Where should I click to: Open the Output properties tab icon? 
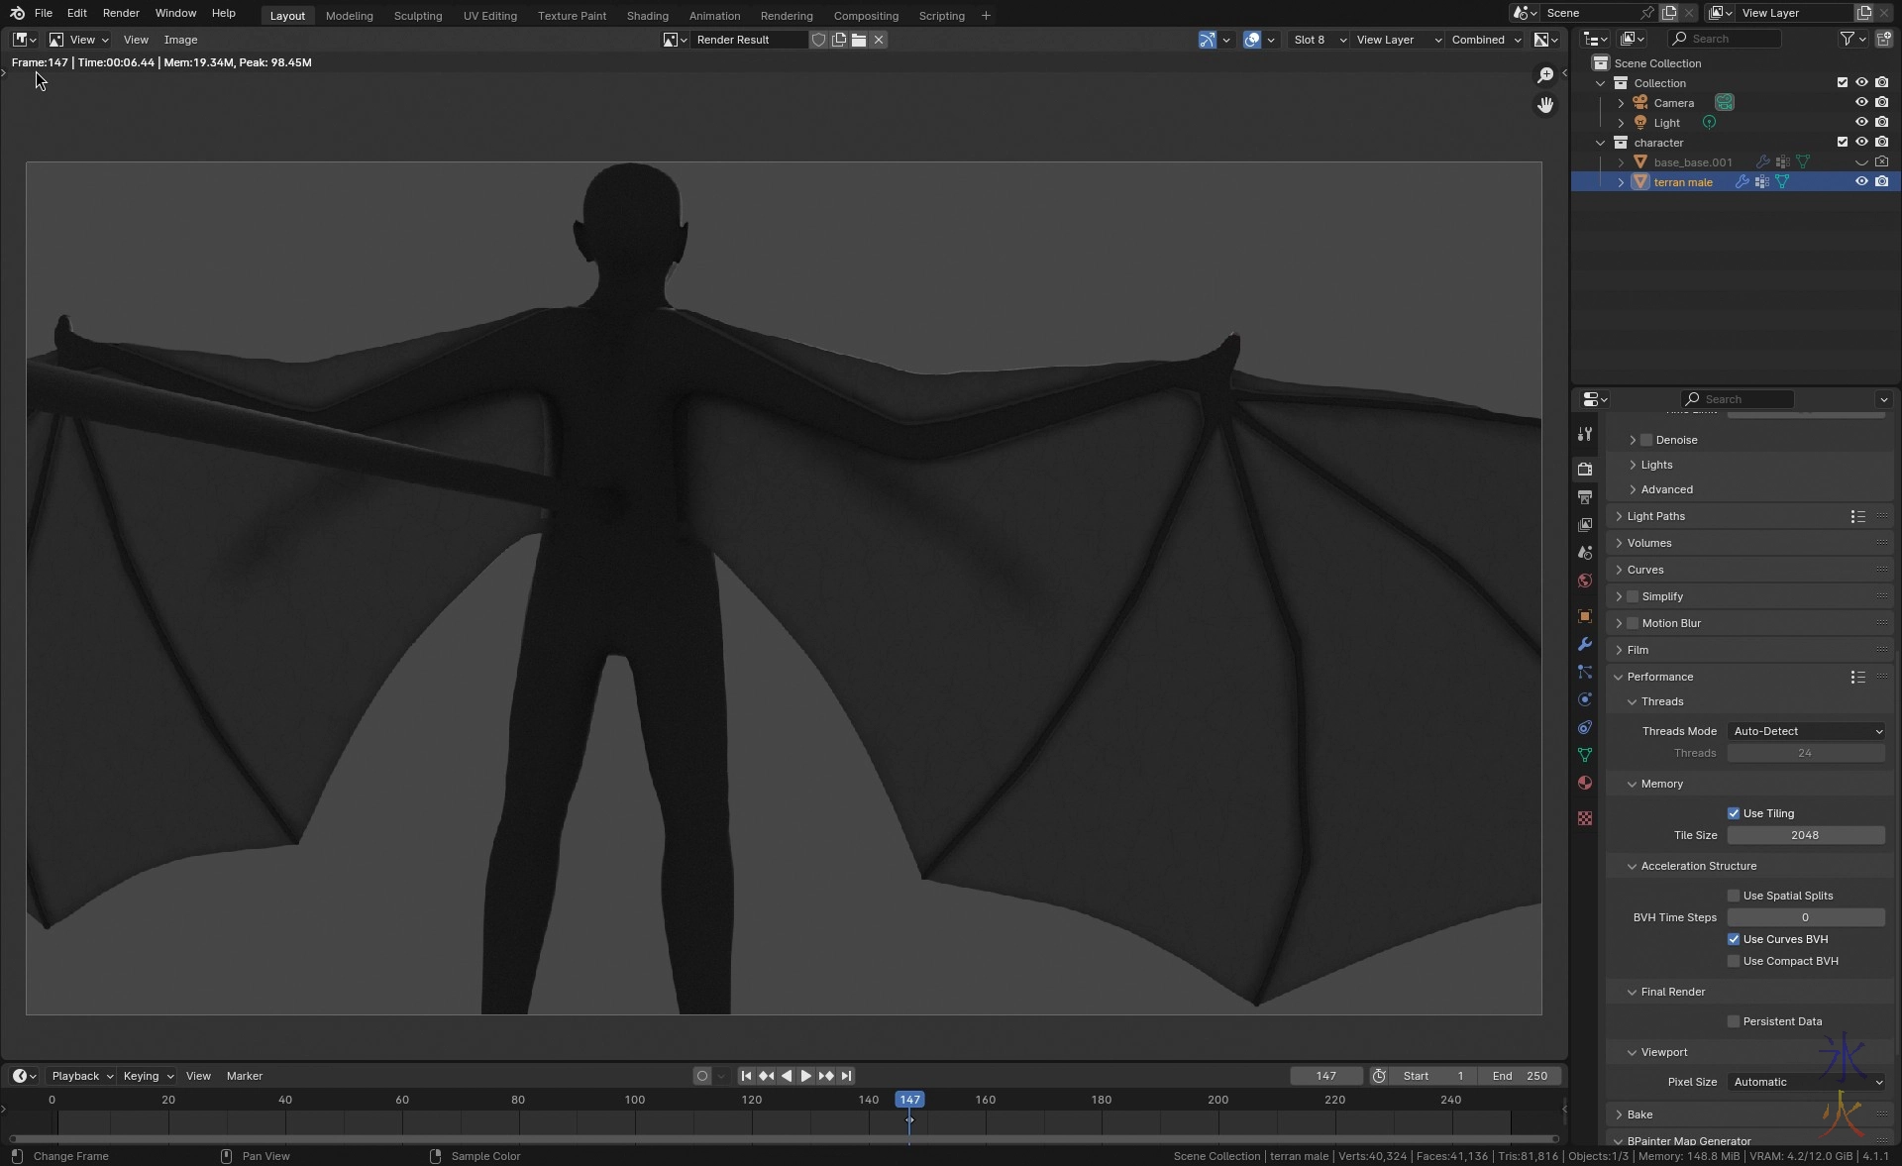1585,497
